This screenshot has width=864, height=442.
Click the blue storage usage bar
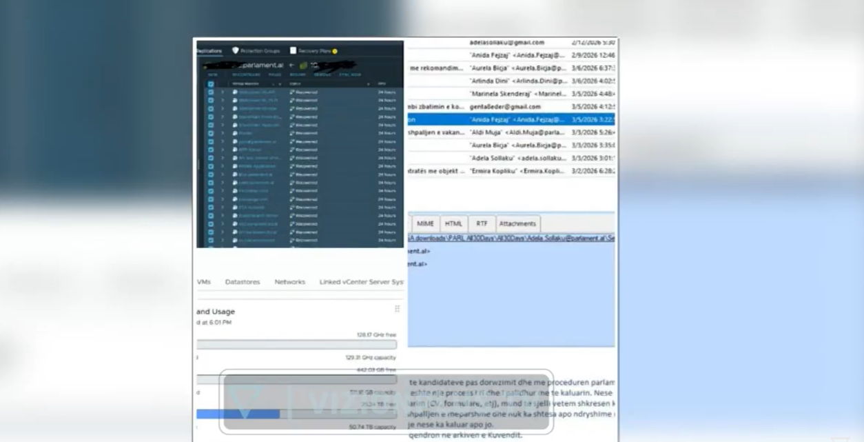point(238,414)
